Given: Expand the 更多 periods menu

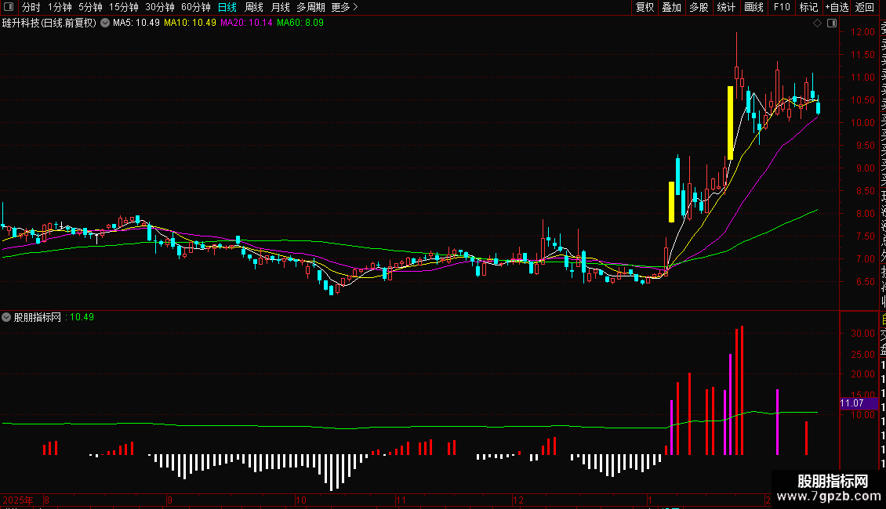Looking at the screenshot, I should pyautogui.click(x=344, y=7).
